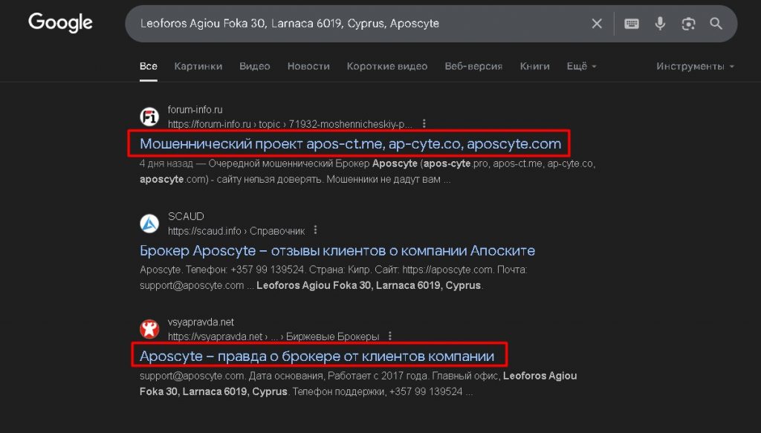Viewport: 761px width, 433px height.
Task: Open more options for forum-info.ru result
Action: pos(424,123)
